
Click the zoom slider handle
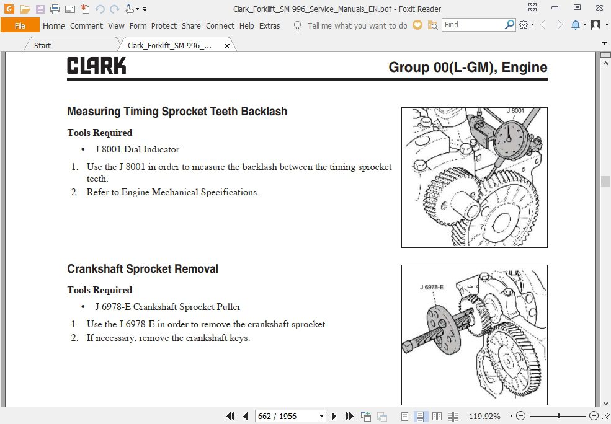click(559, 416)
